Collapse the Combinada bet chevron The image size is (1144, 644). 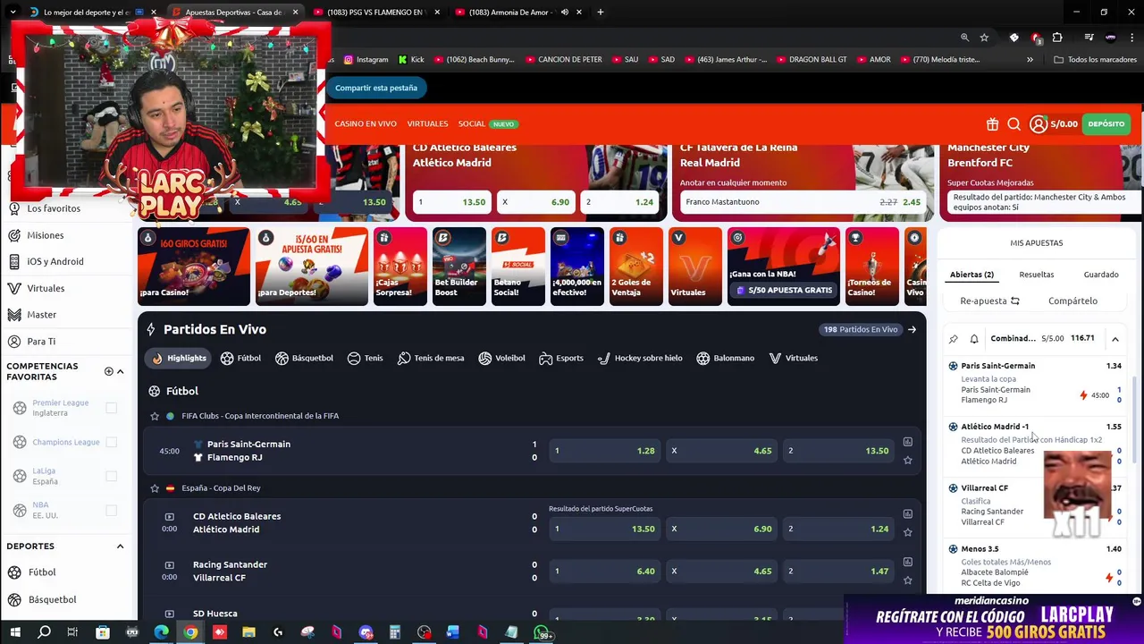pos(1115,339)
